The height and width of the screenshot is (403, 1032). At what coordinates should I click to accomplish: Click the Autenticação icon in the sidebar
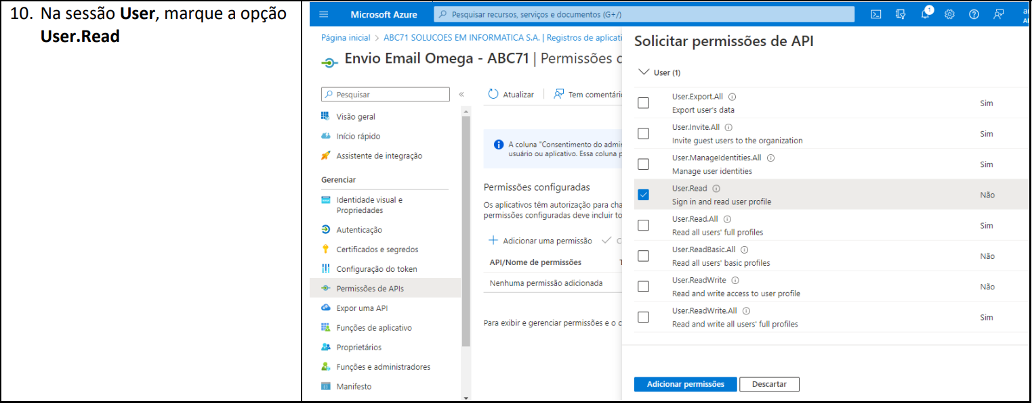click(x=326, y=229)
